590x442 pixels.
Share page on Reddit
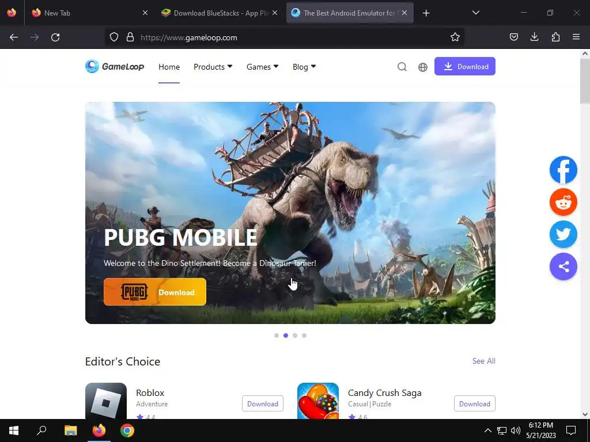pos(563,202)
